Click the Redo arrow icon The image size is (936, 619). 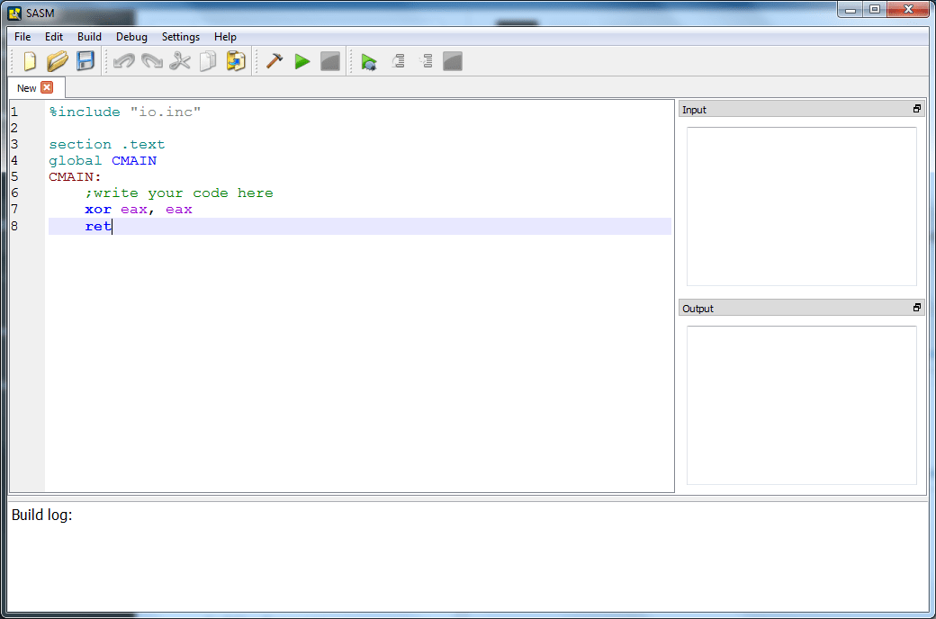tap(151, 61)
